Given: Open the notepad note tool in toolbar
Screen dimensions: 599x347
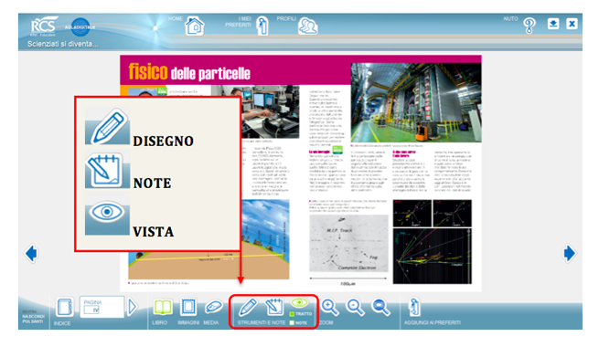Looking at the screenshot, I should point(274,308).
